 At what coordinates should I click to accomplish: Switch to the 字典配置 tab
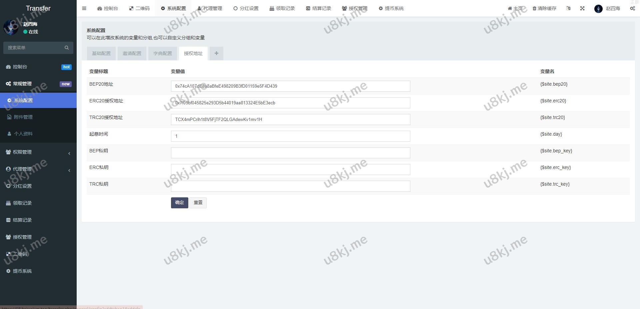[x=163, y=53]
